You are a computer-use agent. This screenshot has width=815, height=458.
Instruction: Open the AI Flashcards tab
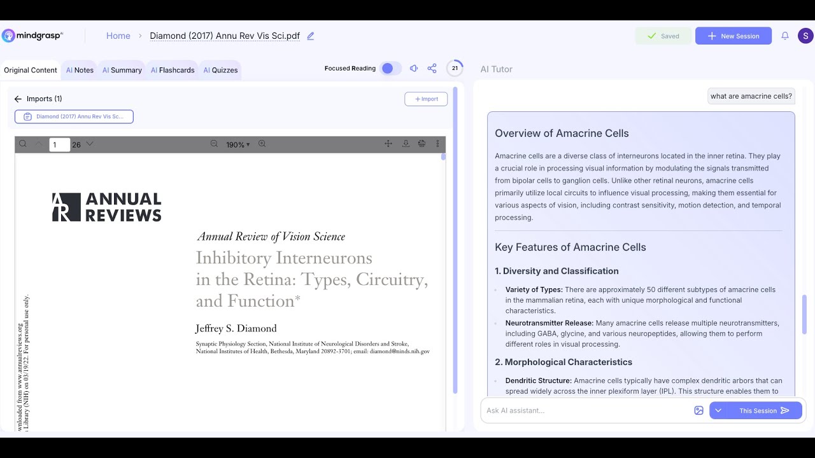[x=173, y=70]
